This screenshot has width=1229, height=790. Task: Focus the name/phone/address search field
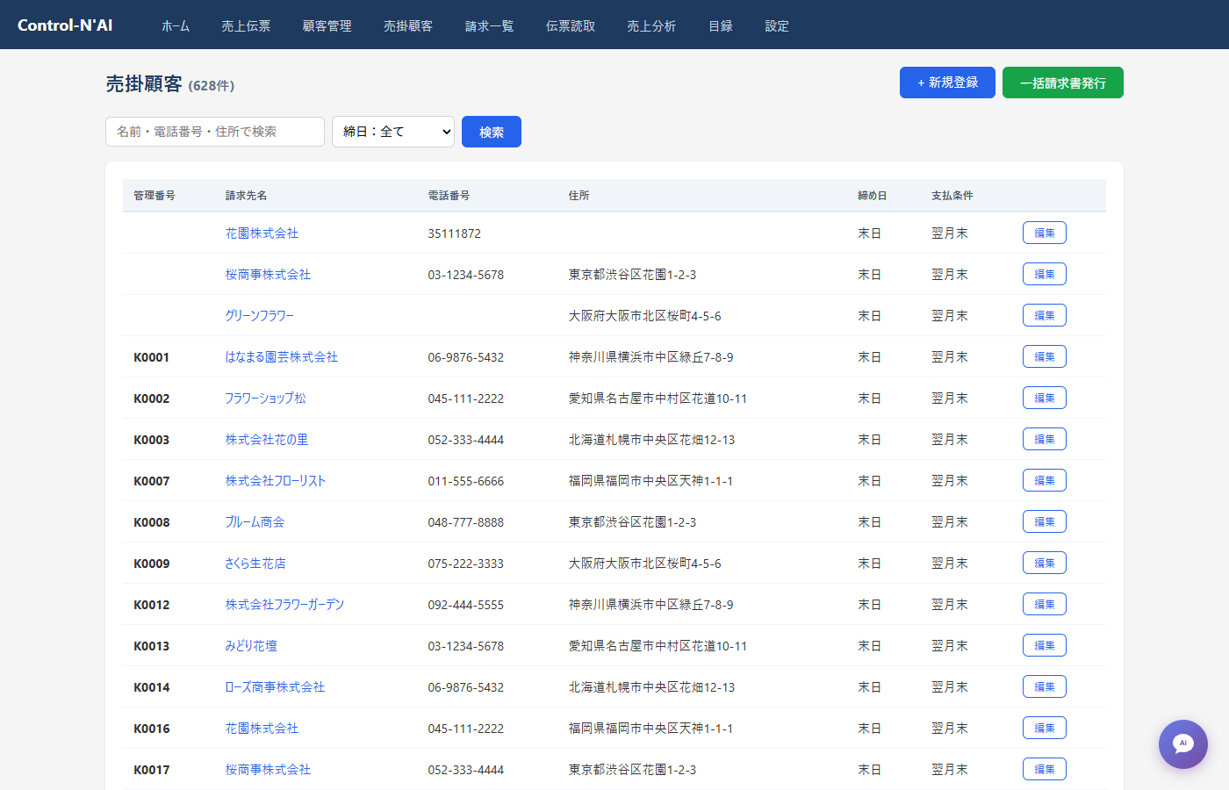215,132
